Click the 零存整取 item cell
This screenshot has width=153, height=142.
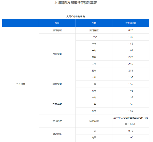point(57,84)
